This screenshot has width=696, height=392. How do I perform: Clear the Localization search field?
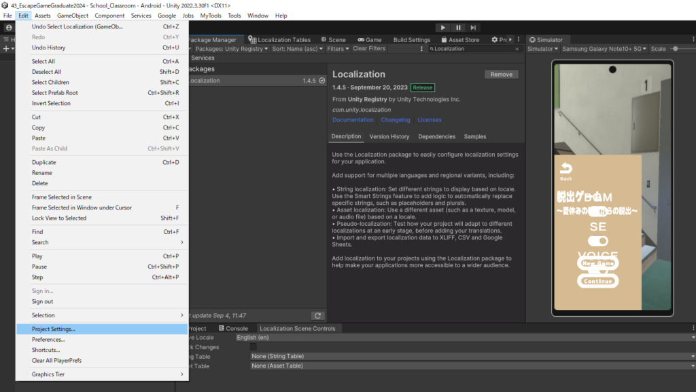(x=517, y=49)
